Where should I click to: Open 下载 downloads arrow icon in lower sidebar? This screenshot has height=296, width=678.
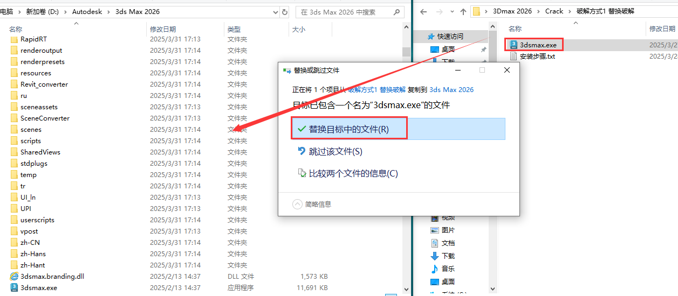435,256
